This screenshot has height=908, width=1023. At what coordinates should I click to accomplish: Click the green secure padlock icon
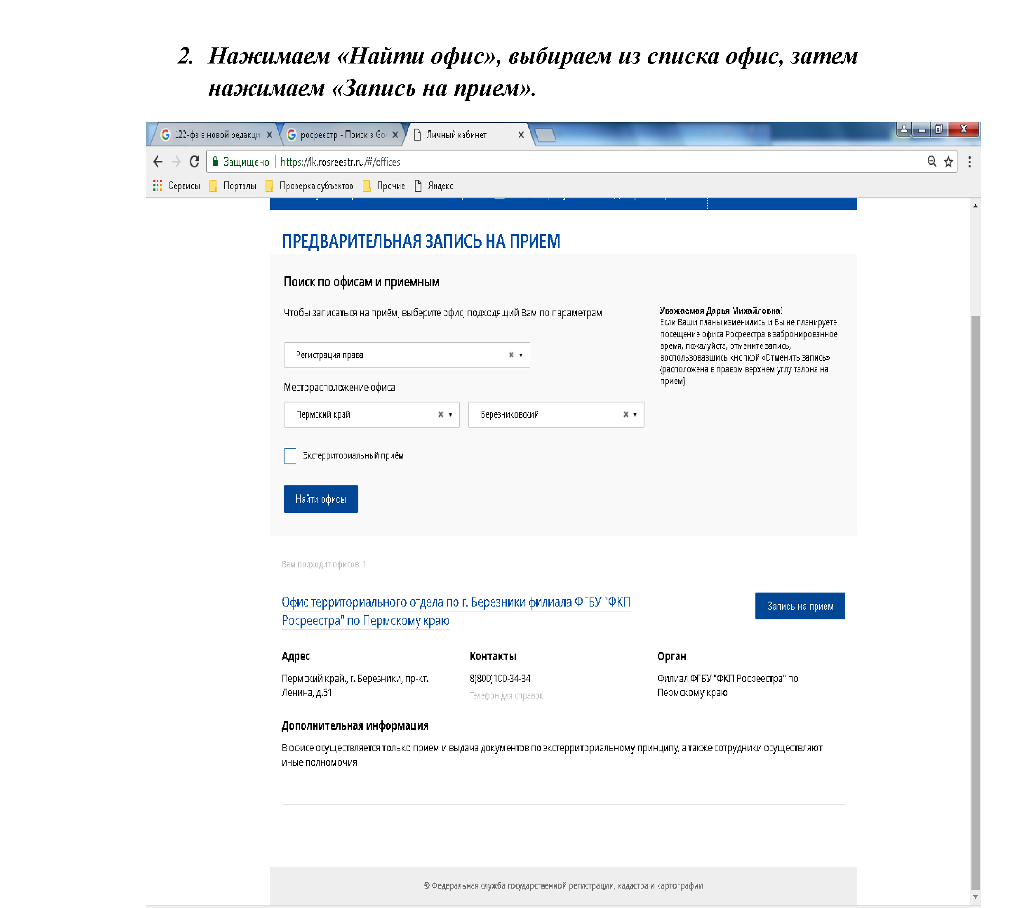pyautogui.click(x=215, y=161)
